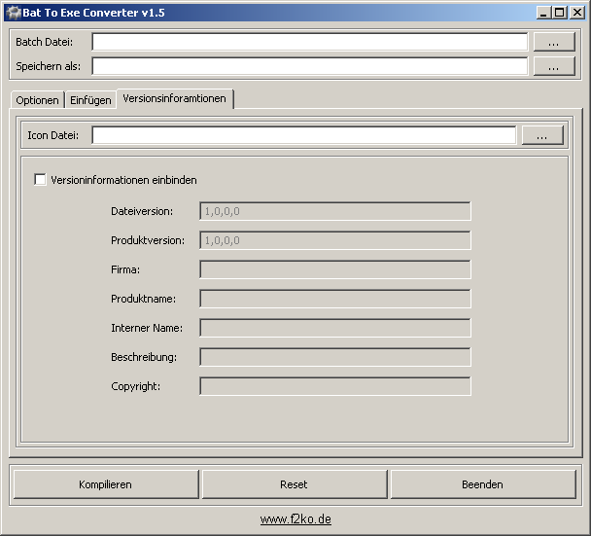Focus the Batch Datei input field
This screenshot has height=536, width=591.
pos(309,42)
